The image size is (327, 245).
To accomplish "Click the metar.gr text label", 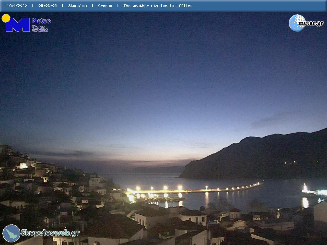I will (311, 23).
